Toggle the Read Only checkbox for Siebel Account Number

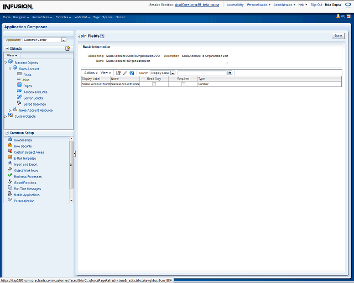[x=154, y=84]
